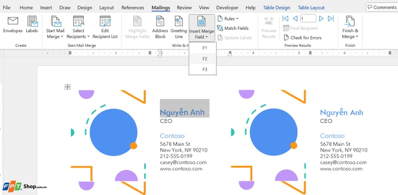Viewport: 398px width, 195px height.
Task: Go to next record arrow
Action: tap(321, 18)
